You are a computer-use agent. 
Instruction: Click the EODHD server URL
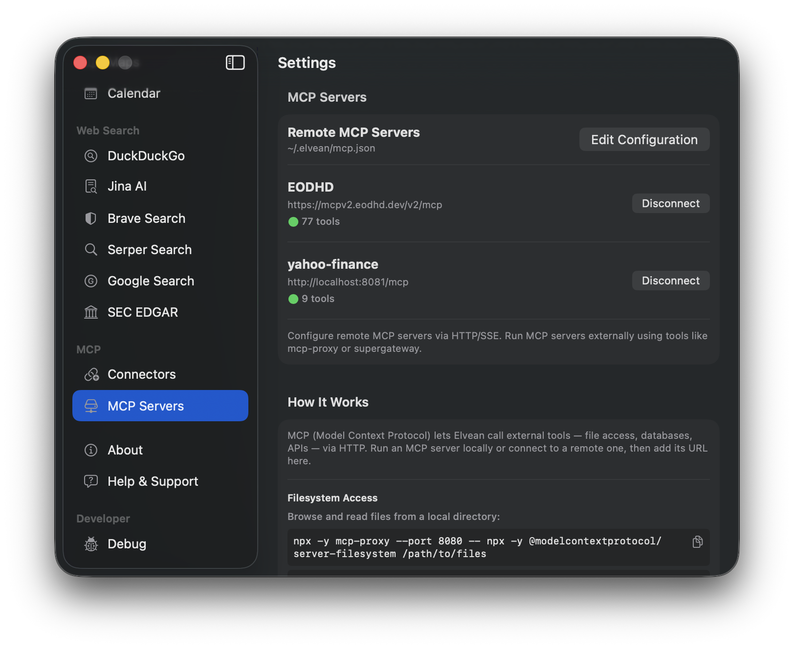click(x=365, y=205)
